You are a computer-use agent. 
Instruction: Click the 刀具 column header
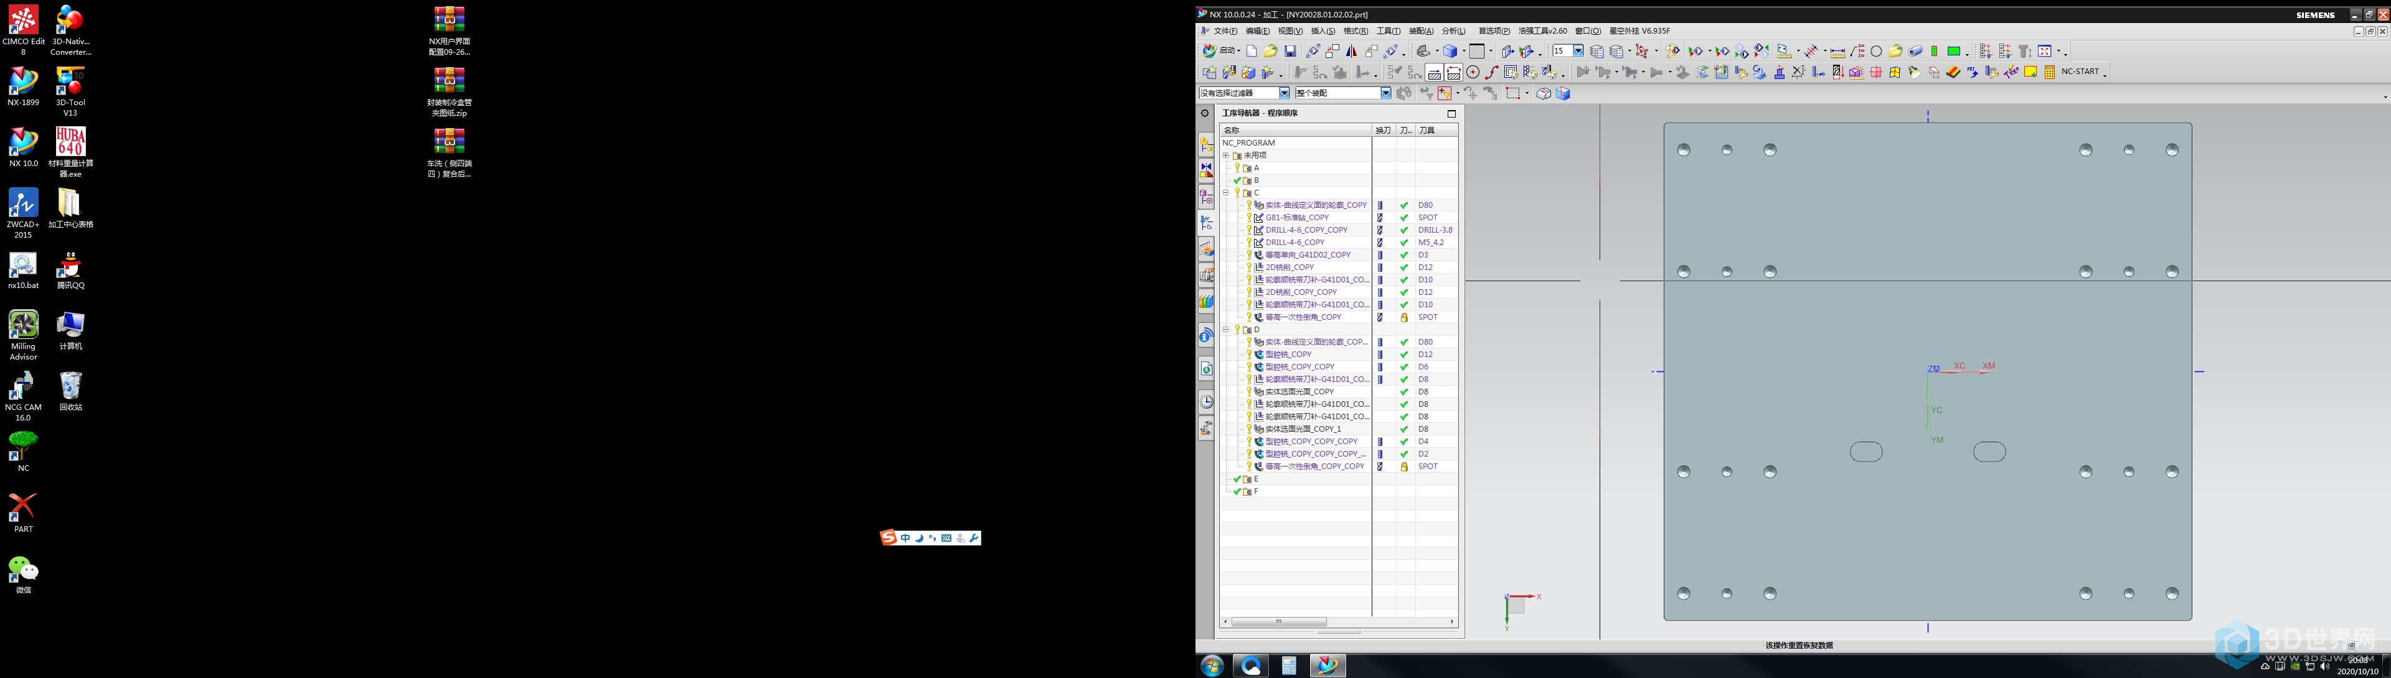1436,131
